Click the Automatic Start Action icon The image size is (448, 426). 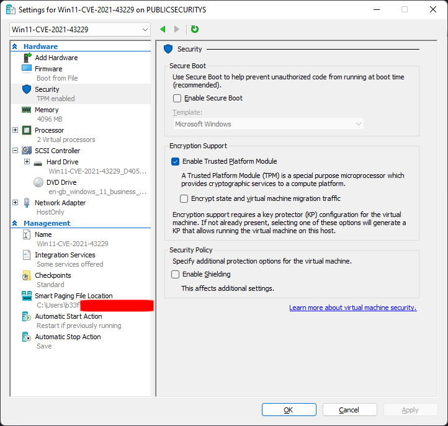click(x=27, y=316)
